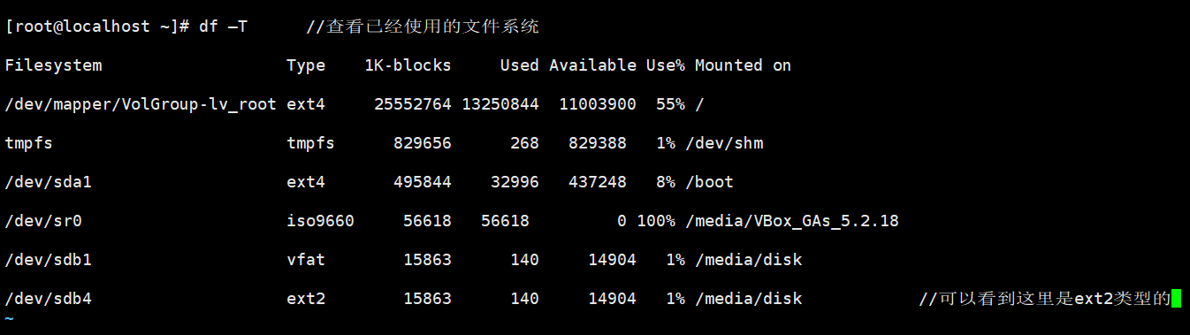This screenshot has height=335, width=1190.
Task: Click the /dev/sr0 device entry
Action: [43, 221]
